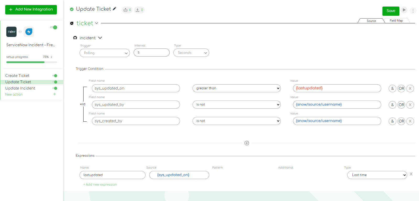Screen dimensions: 419x201
Task: Expand the ticket dropdown chevron
Action: pyautogui.click(x=96, y=23)
